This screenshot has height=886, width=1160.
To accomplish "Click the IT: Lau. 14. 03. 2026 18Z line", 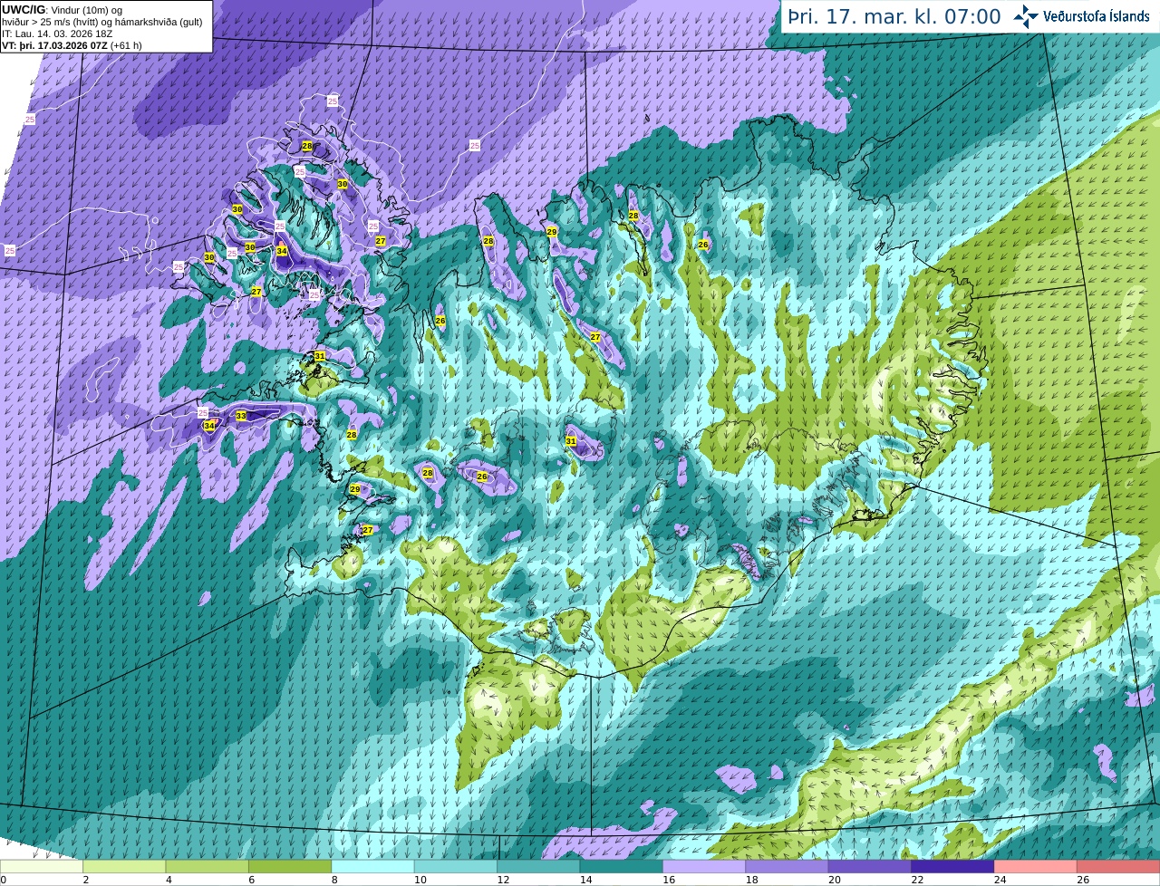I will pos(57,34).
